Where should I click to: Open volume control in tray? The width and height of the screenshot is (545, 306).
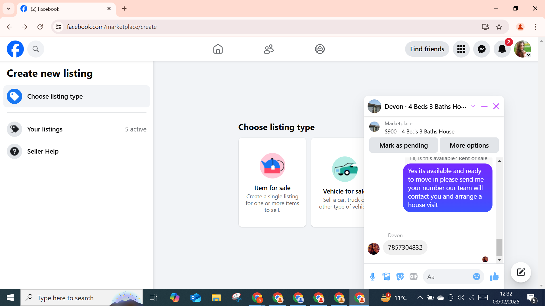pyautogui.click(x=461, y=297)
